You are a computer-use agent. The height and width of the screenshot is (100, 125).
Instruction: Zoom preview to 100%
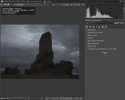(x=71, y=98)
